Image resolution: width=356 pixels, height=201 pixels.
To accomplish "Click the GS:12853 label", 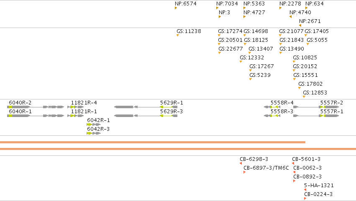I will tap(315, 93).
